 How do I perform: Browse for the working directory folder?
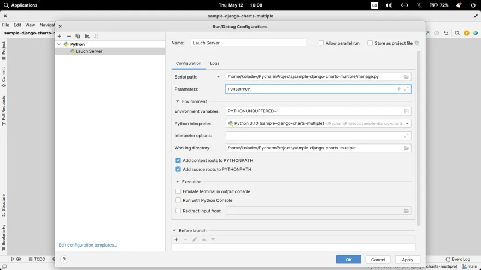pyautogui.click(x=406, y=148)
